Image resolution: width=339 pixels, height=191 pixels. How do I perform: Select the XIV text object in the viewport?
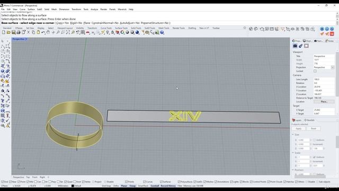(x=185, y=116)
